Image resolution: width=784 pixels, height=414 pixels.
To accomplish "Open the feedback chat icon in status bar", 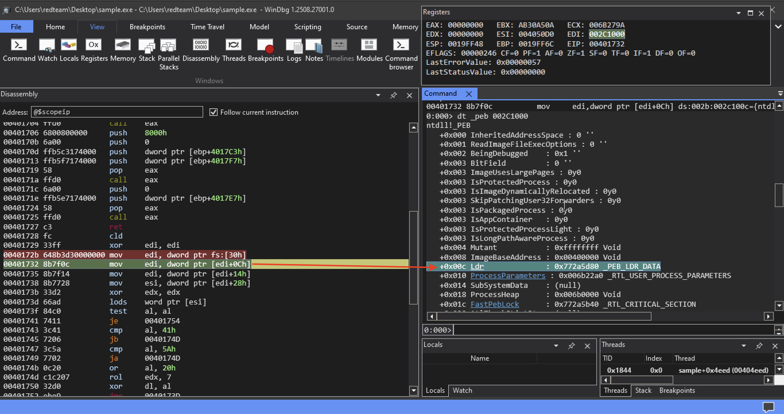I will [769, 407].
